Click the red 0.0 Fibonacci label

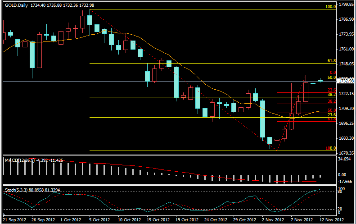tap(333, 73)
